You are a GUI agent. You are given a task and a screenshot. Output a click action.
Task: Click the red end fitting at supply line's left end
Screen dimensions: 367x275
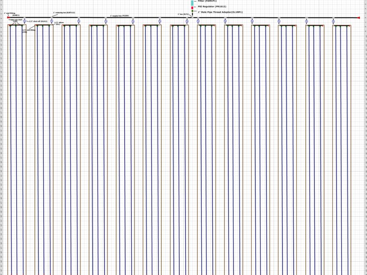8,17
